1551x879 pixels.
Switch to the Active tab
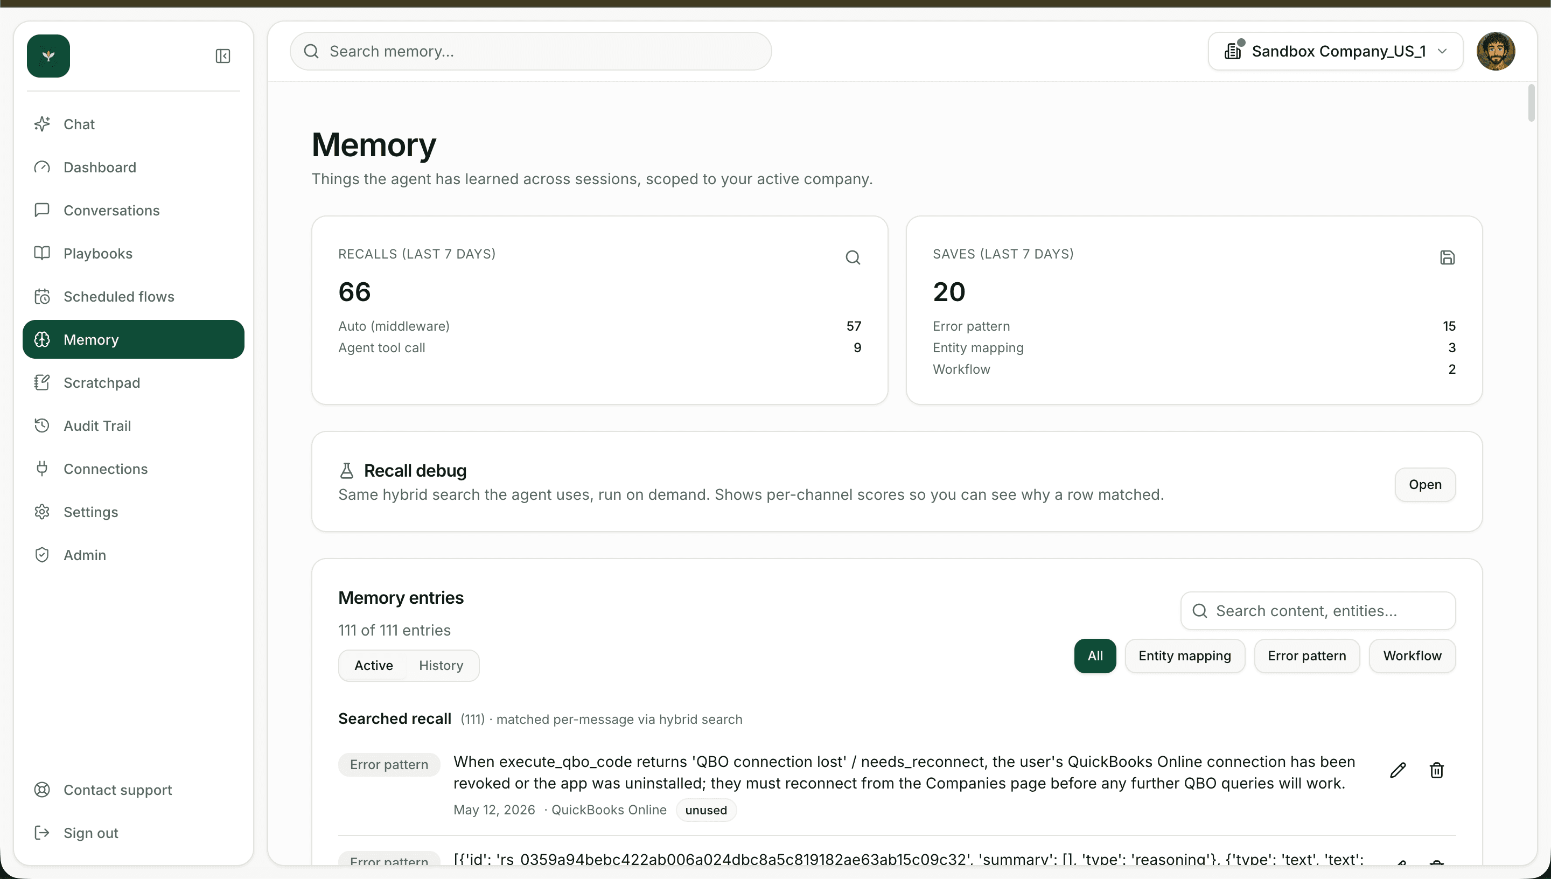(x=374, y=665)
